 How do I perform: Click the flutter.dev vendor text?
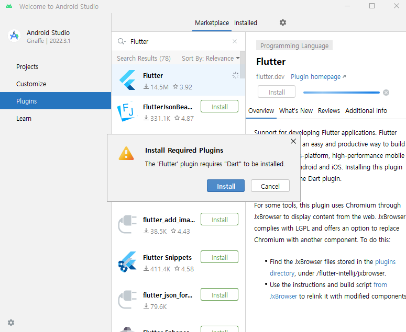(270, 77)
